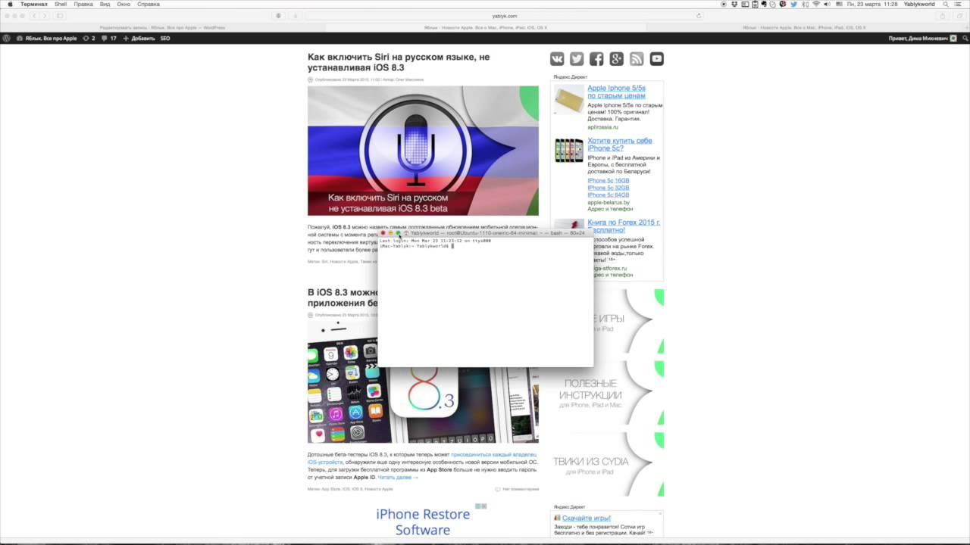
Task: Click the Добавить button in WordPress bar
Action: tap(139, 38)
